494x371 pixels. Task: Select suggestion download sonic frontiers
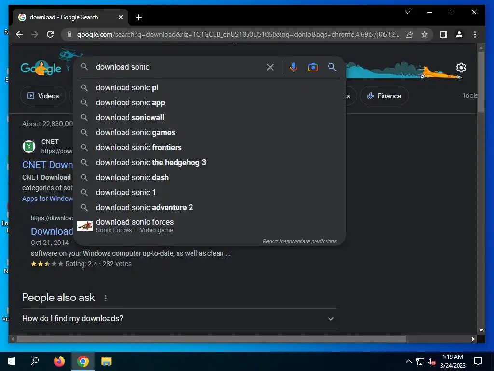209,148
